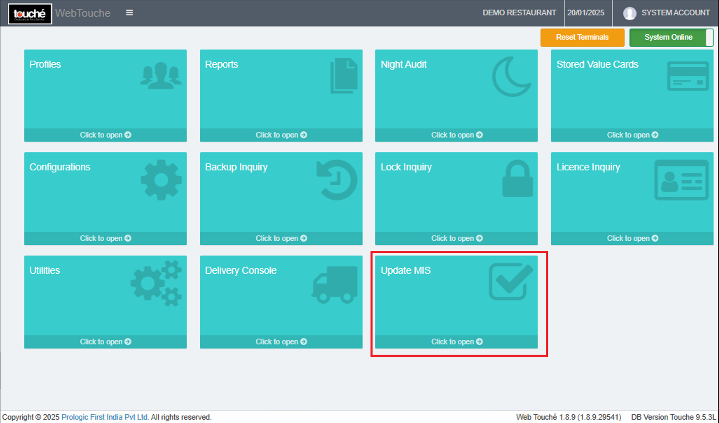Click the Update MIS checkmark icon
Image resolution: width=719 pixels, height=423 pixels.
tap(511, 281)
